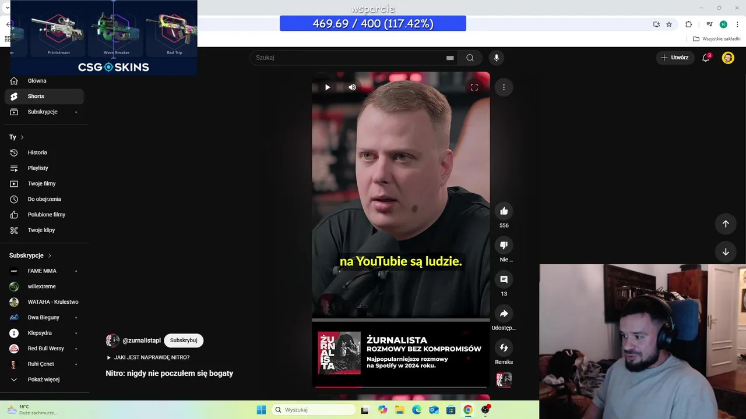
Task: Open File Explorer from taskbar
Action: (399, 410)
